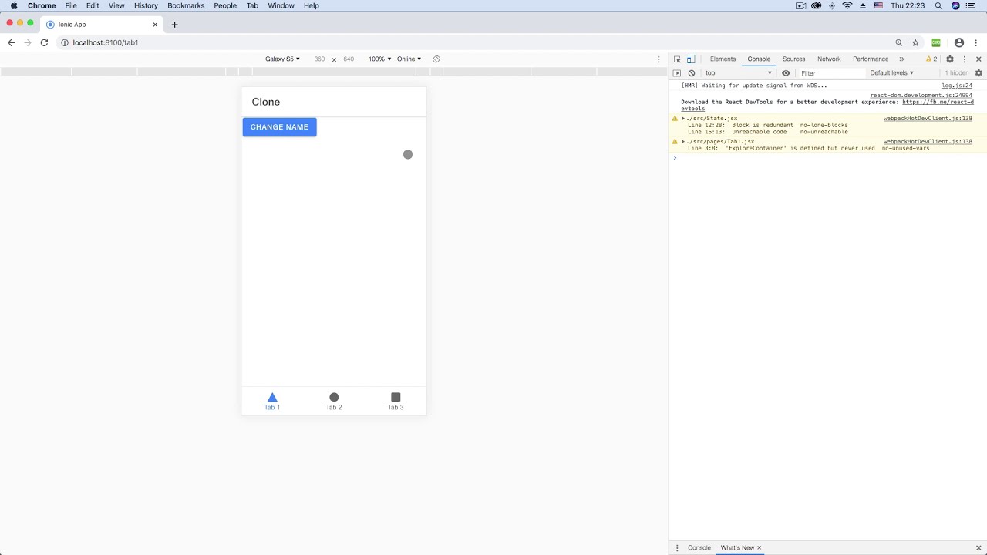Click the address bar URL localhost:8100/tab1
The image size is (987, 555).
[x=106, y=43]
